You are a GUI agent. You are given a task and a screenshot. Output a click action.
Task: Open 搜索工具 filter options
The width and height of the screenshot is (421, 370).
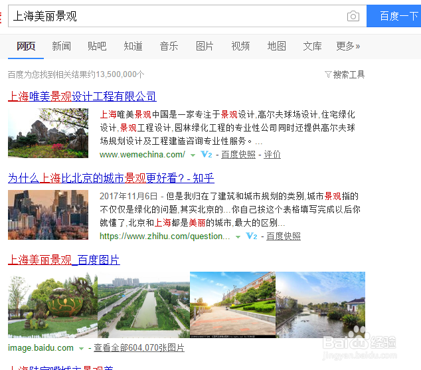(349, 74)
